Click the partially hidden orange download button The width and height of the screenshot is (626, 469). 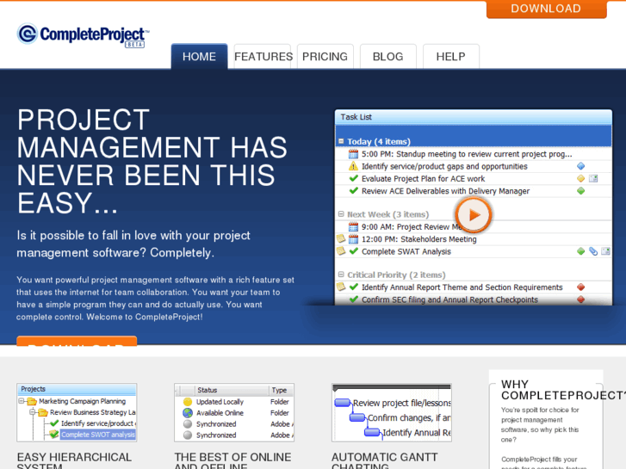coord(77,342)
